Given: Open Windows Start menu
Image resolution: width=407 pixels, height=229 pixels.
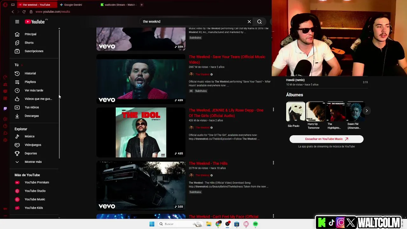Looking at the screenshot, I should pyautogui.click(x=152, y=224).
